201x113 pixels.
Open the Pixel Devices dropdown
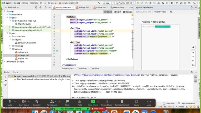pyautogui.click(x=161, y=12)
